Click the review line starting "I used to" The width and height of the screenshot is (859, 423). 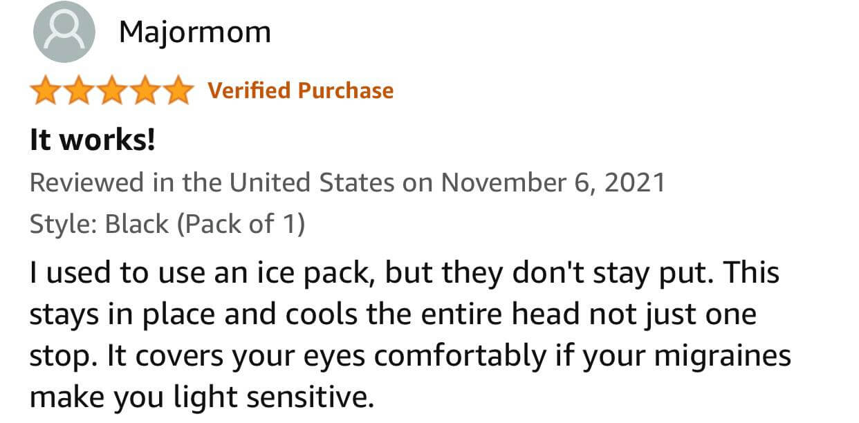(404, 273)
